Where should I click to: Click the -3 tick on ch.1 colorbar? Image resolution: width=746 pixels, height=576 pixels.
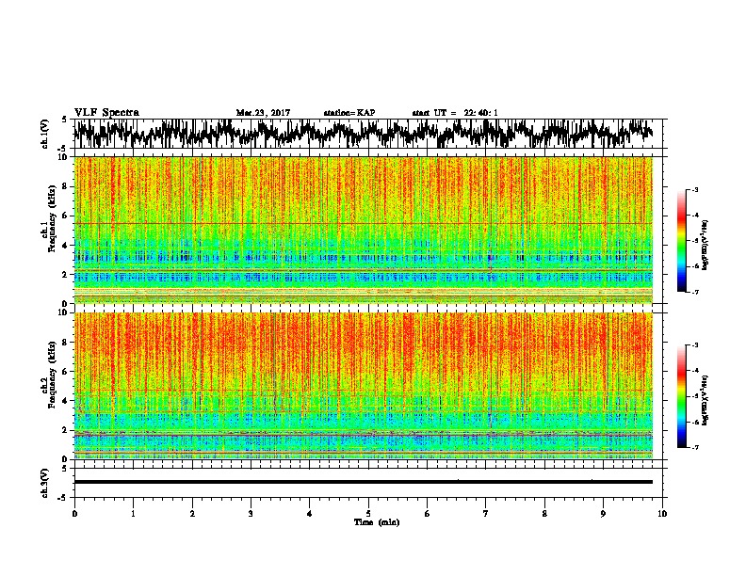(x=695, y=189)
